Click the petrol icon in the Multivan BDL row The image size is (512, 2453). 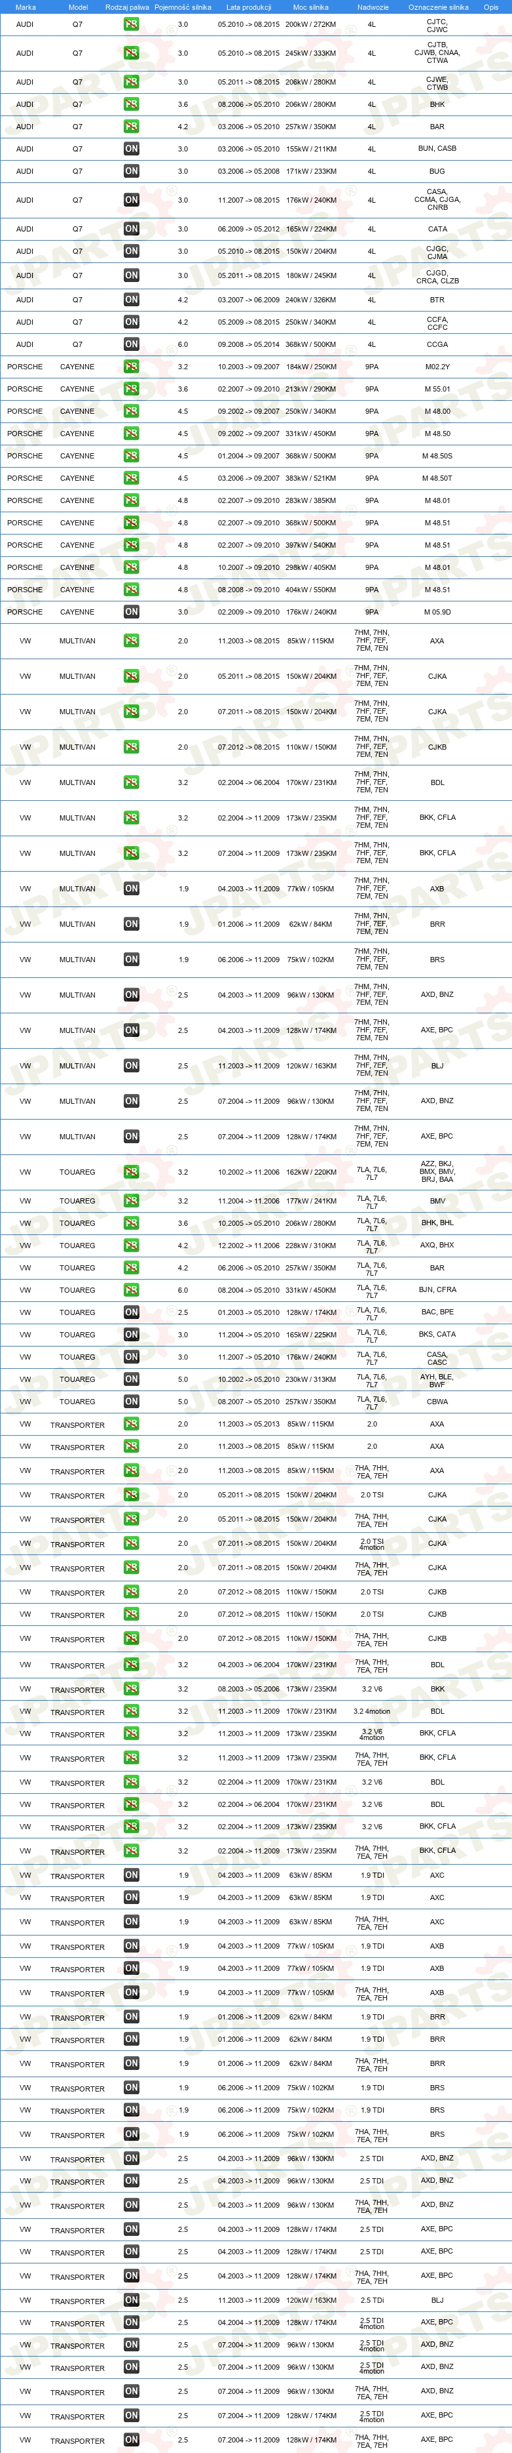pyautogui.click(x=131, y=782)
